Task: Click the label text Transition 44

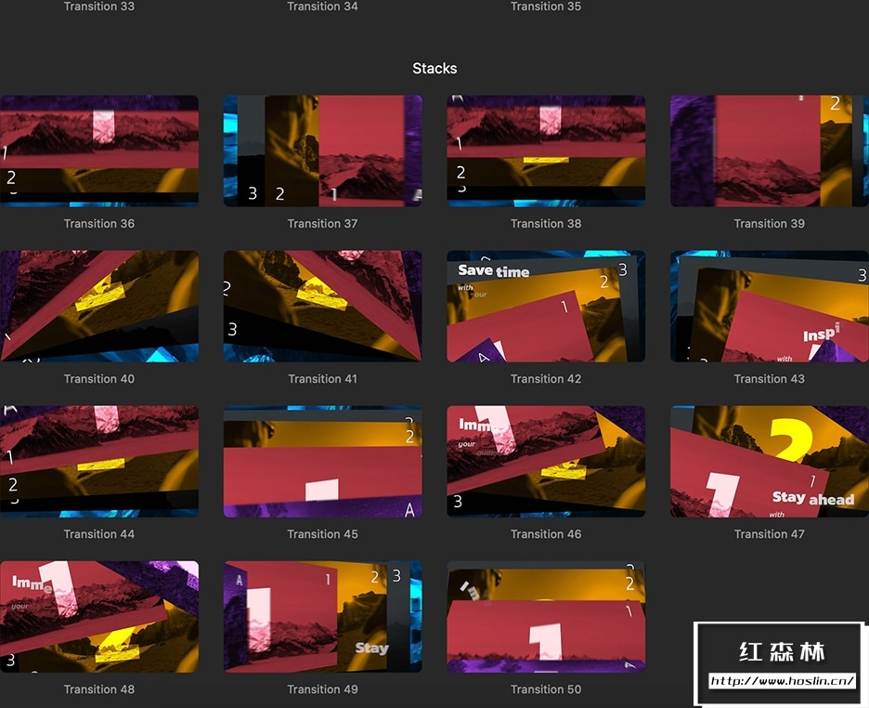Action: 99,534
